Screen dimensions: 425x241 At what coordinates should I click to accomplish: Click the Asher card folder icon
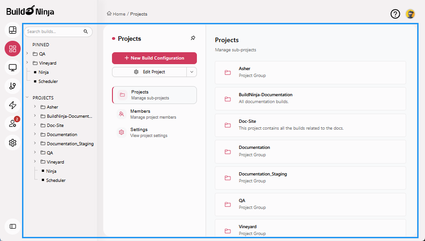click(x=228, y=72)
